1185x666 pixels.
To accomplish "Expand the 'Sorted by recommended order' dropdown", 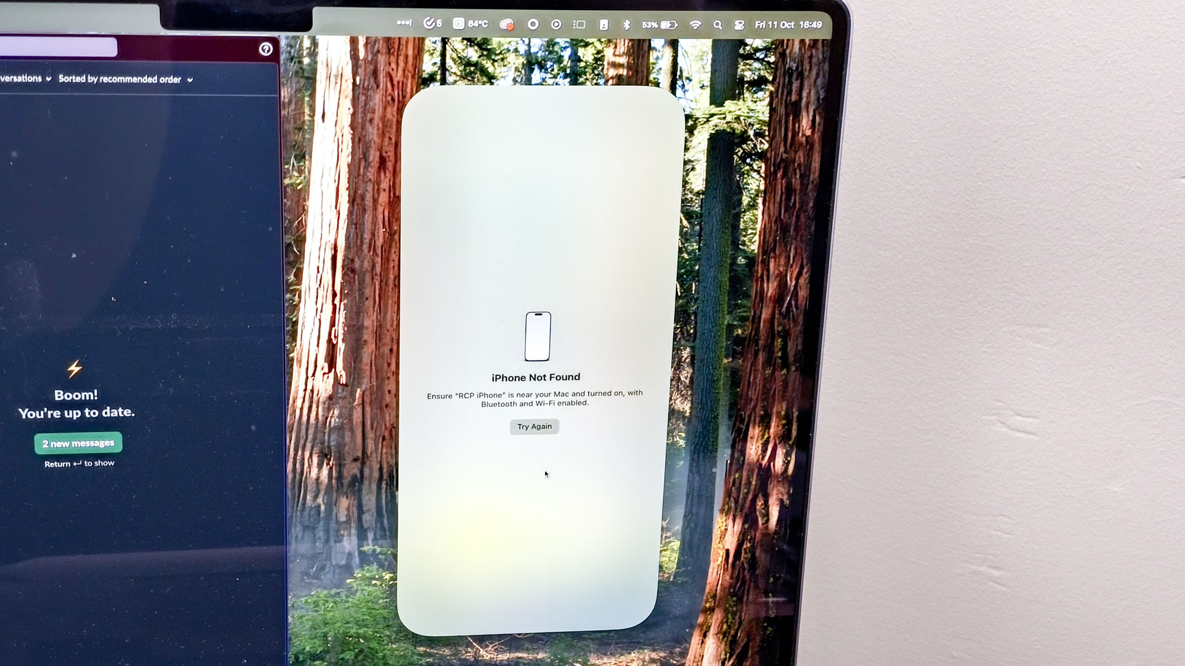I will pyautogui.click(x=126, y=79).
